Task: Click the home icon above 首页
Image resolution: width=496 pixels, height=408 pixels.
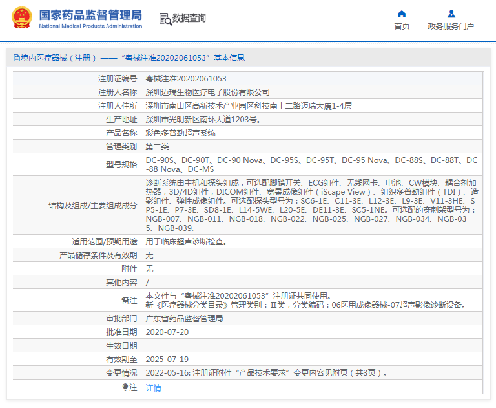Action: pyautogui.click(x=402, y=14)
